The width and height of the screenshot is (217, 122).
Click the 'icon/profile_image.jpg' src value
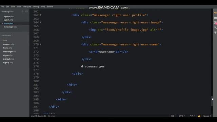point(126,30)
